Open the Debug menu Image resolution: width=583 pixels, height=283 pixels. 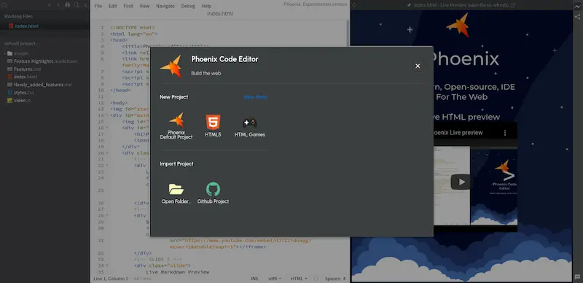[x=188, y=6]
